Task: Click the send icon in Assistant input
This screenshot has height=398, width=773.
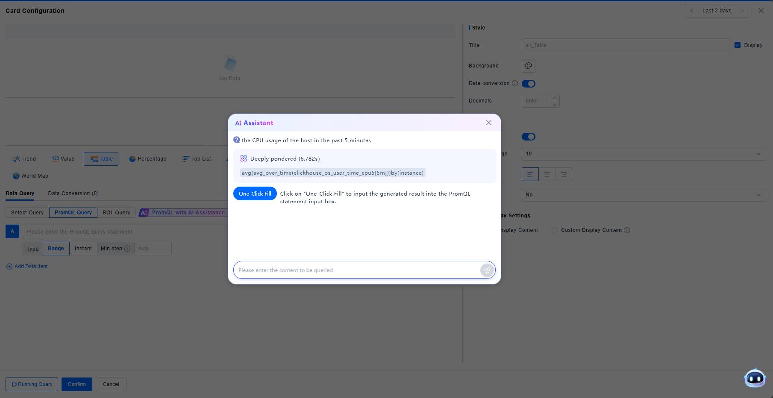Action: 487,270
